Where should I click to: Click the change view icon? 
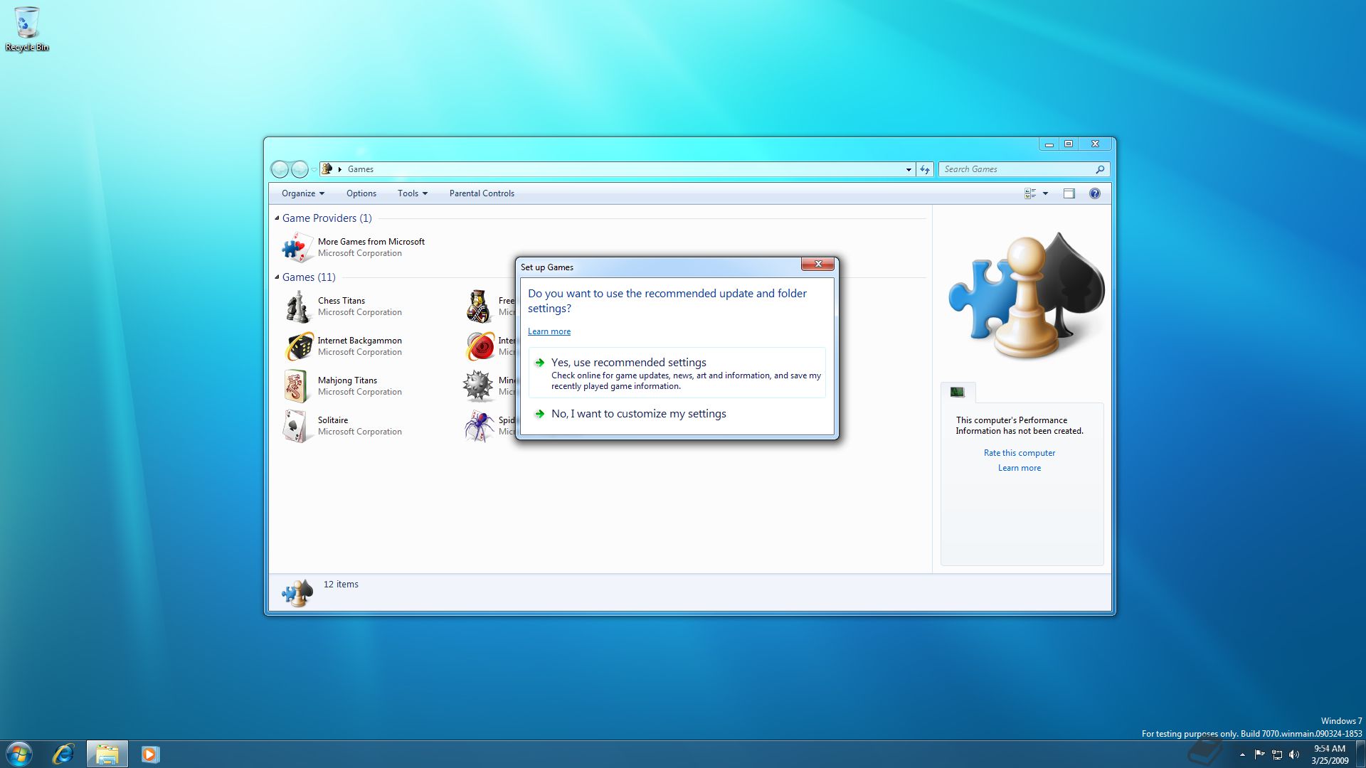coord(1030,193)
